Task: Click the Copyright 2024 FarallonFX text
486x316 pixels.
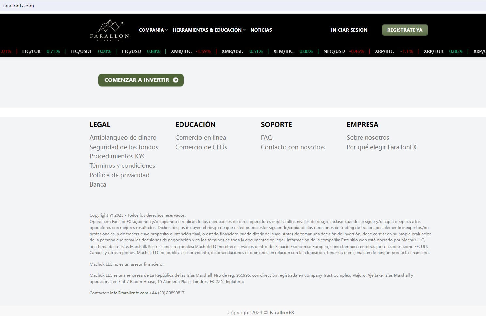Action: 261,313
